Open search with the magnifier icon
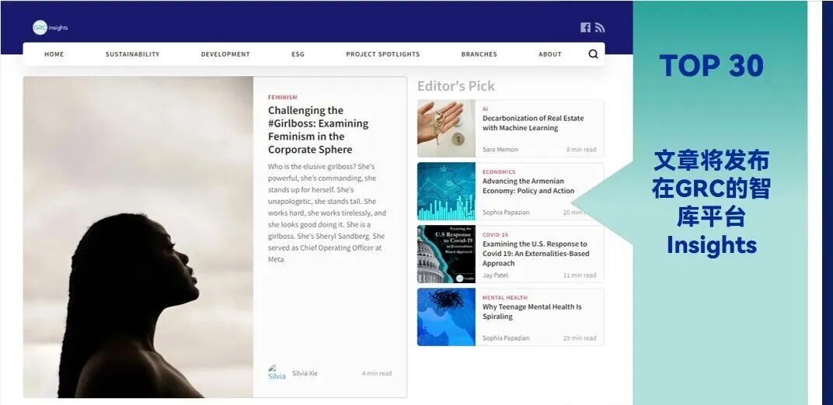 593,54
